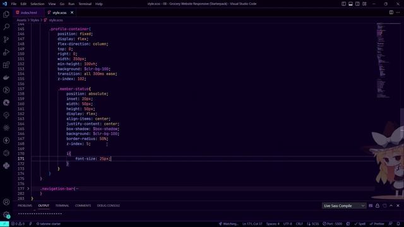The width and height of the screenshot is (404, 227).
Task: Toggle Live Server 'Port : 5500' status item
Action: click(x=333, y=224)
